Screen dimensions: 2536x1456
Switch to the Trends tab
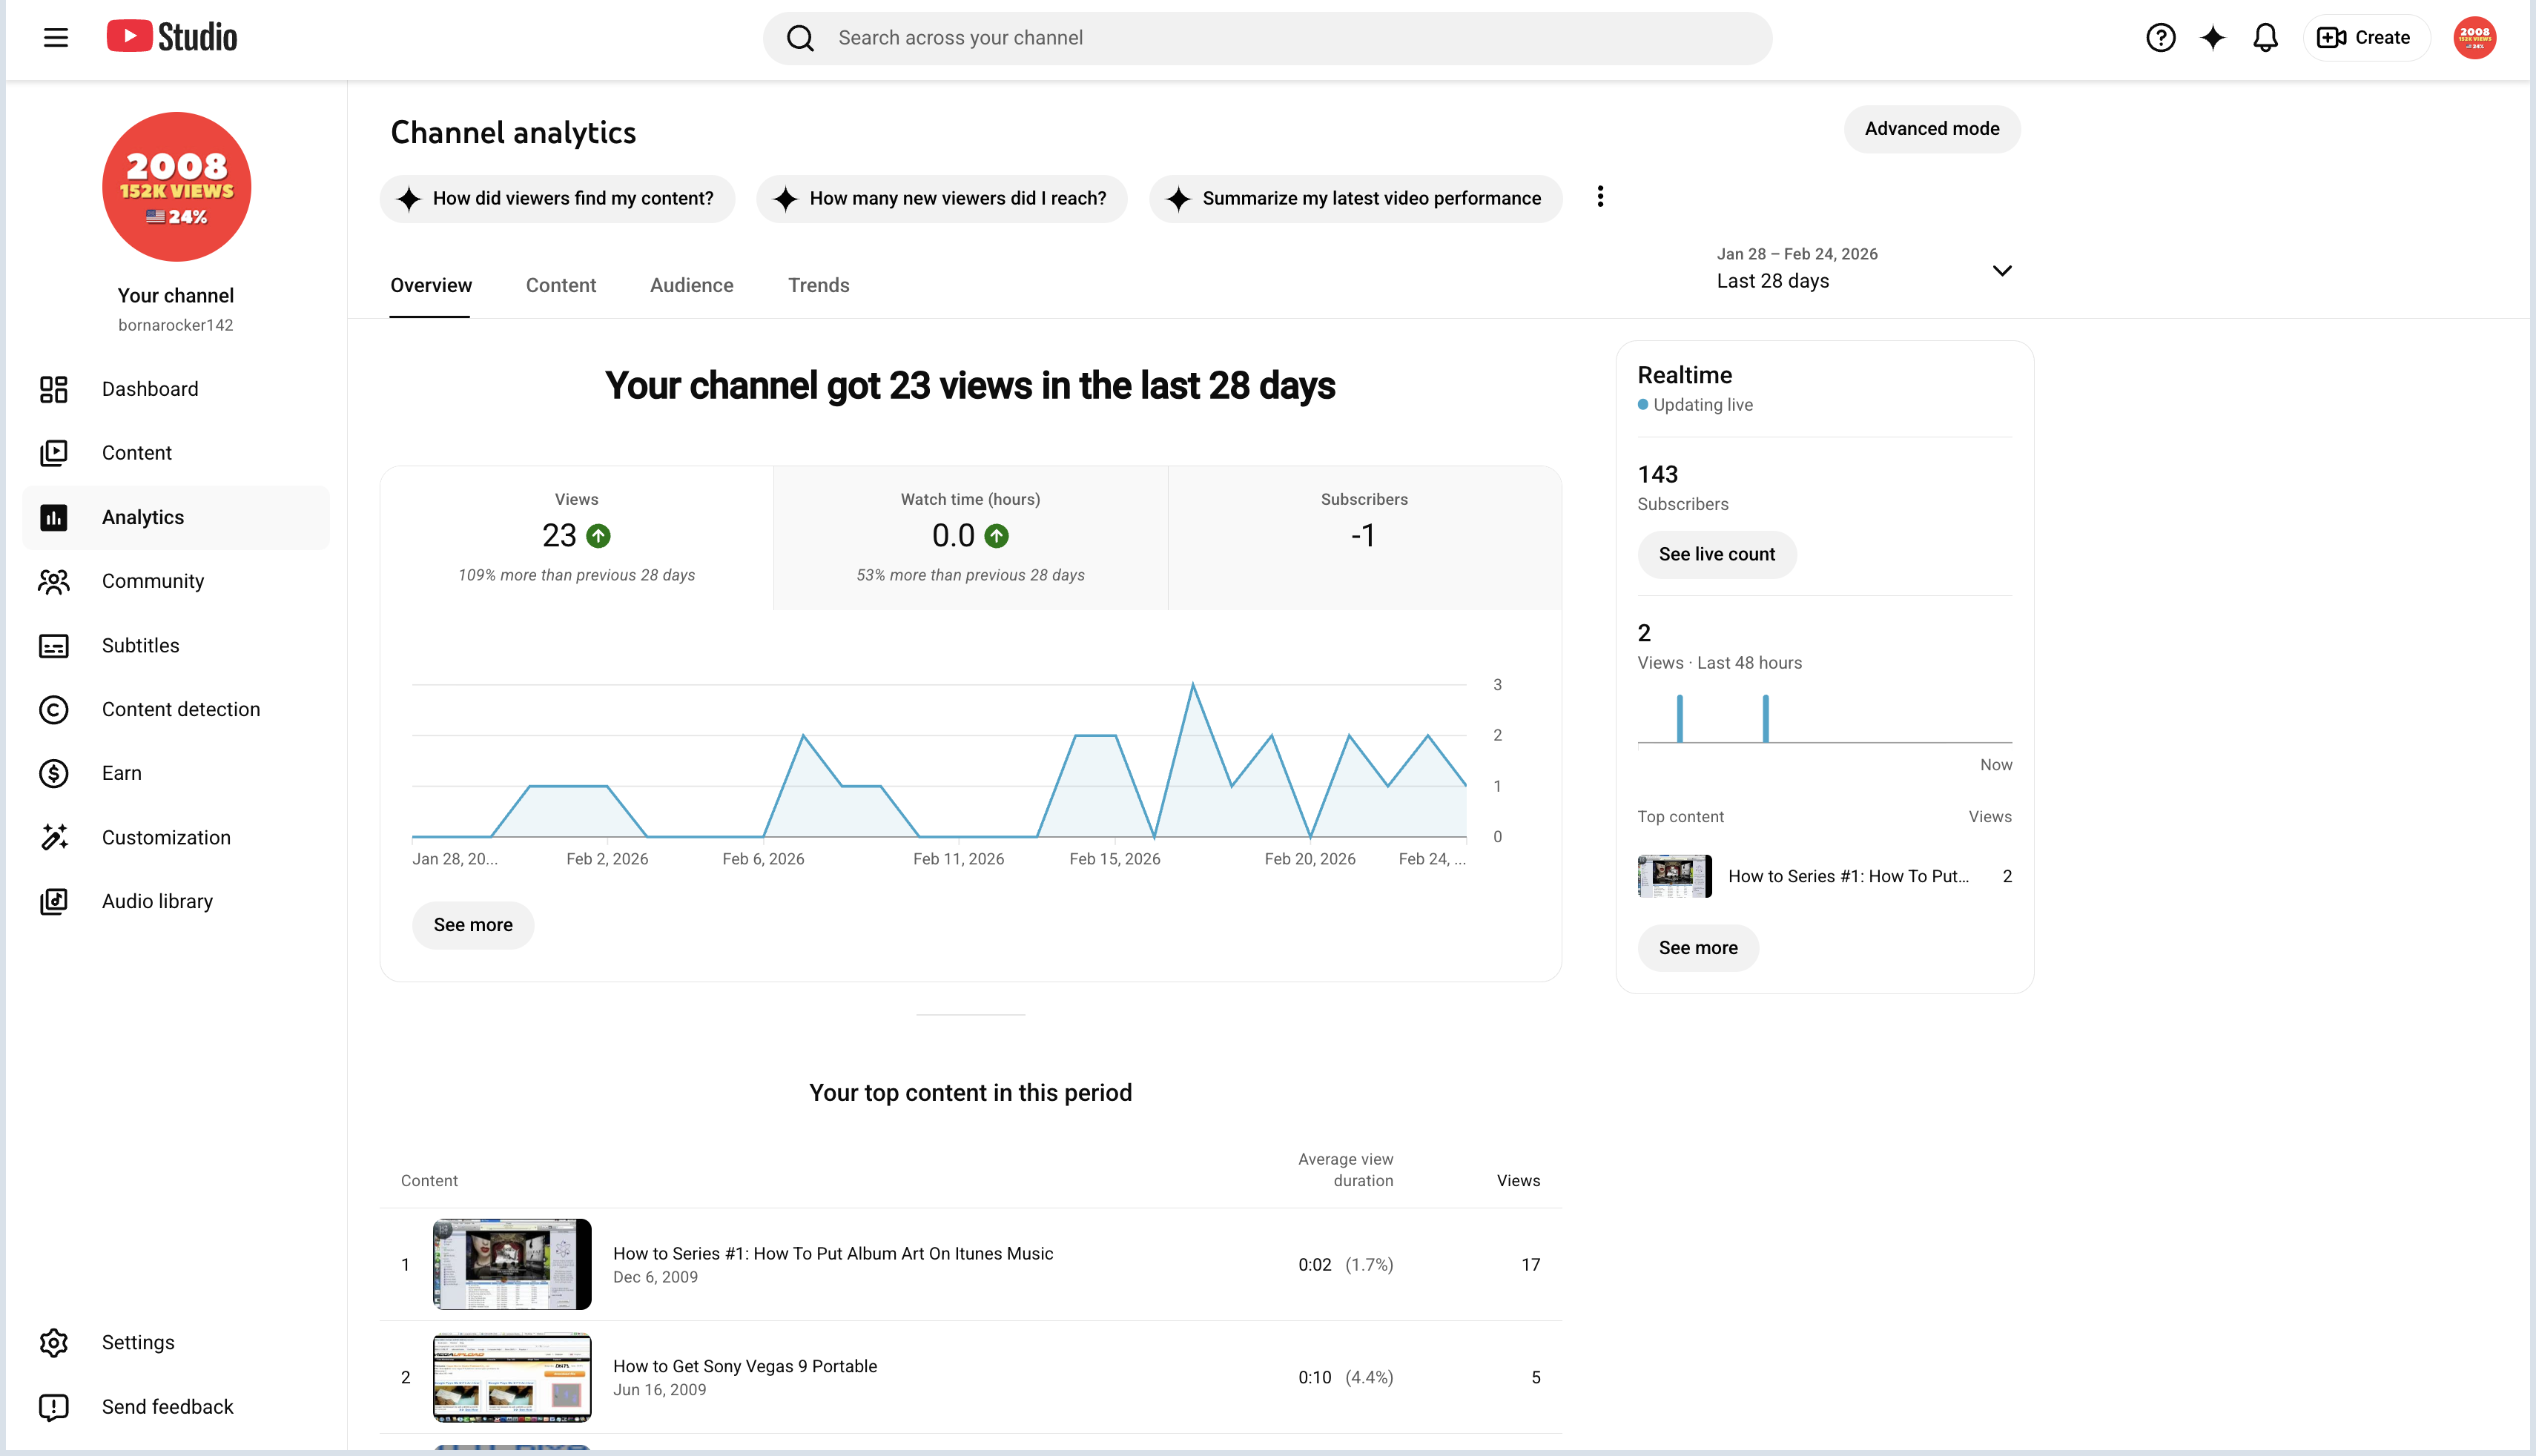(819, 285)
